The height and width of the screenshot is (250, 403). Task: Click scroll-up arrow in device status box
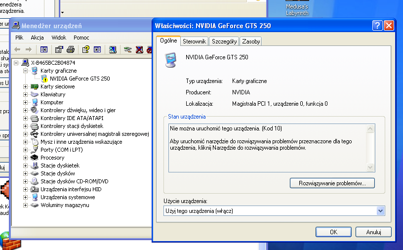click(370, 128)
